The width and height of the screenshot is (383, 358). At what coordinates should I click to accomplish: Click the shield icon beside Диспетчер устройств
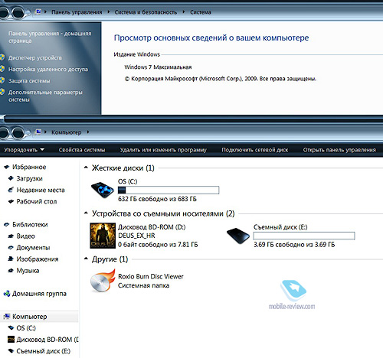2,57
